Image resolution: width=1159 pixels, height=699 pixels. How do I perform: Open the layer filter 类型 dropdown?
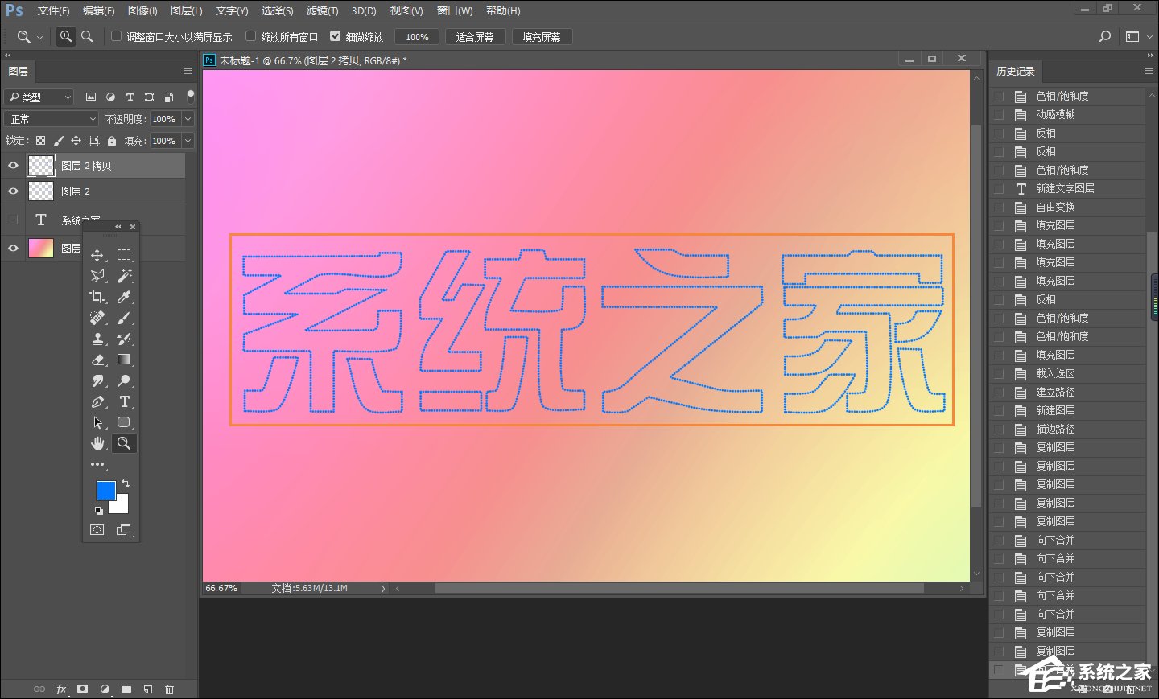(39, 97)
